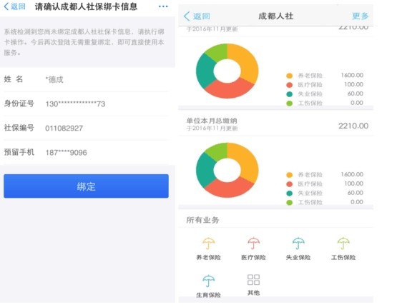The height and width of the screenshot is (307, 397).
Task: Click the 身份证号 field
Action: (x=86, y=104)
